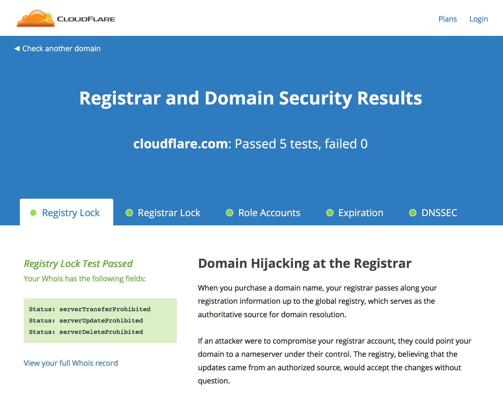Viewport: 503px width, 399px height.
Task: Switch to the Registrar Lock tab
Action: point(169,213)
